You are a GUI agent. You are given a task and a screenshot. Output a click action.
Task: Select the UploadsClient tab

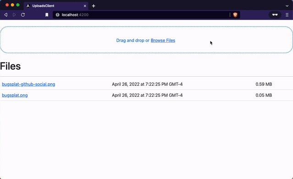click(x=56, y=6)
